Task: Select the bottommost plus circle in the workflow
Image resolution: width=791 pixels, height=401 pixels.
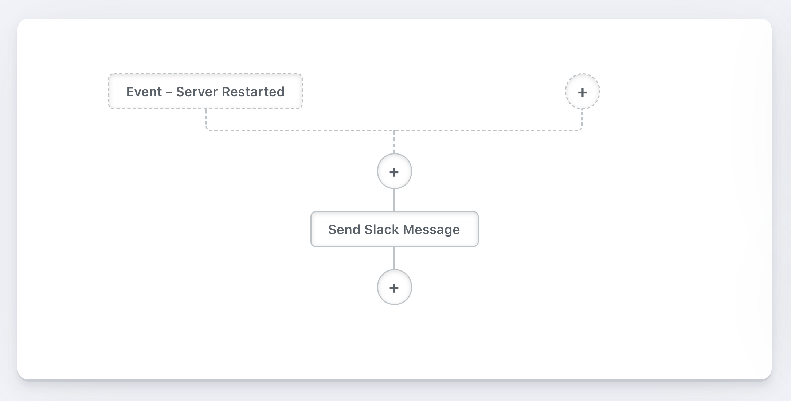Action: click(394, 287)
